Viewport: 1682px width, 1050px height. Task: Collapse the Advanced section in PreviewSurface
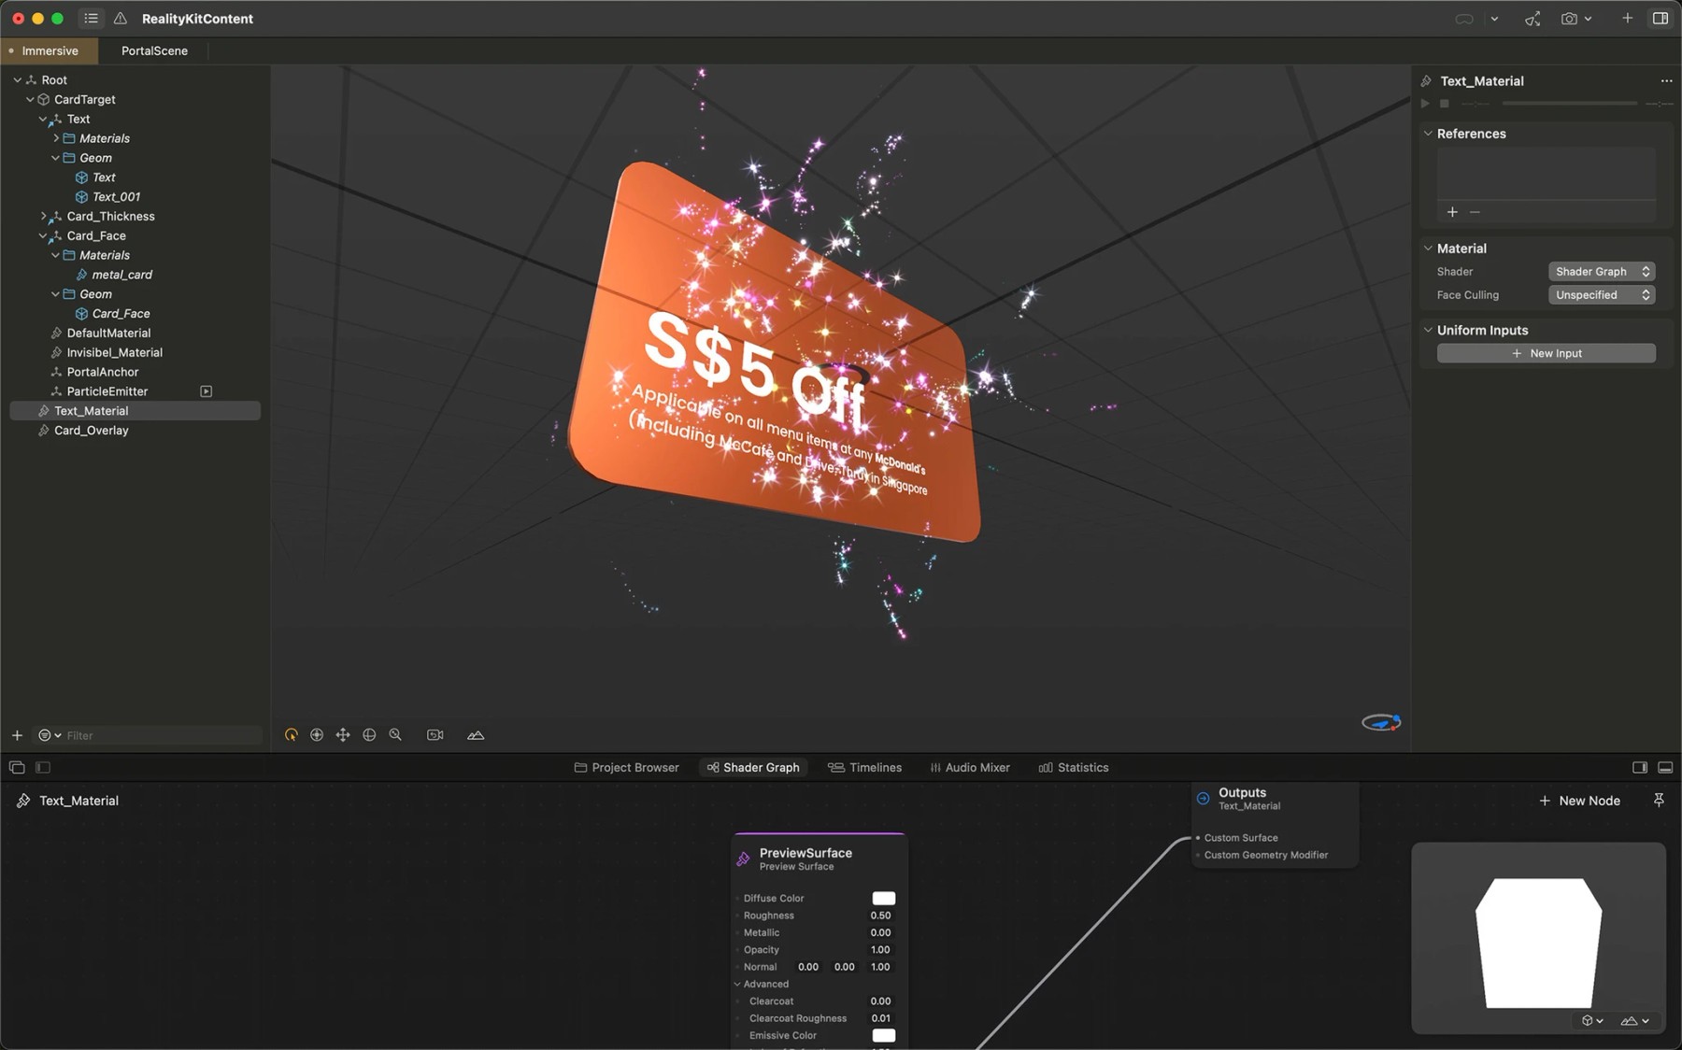737,985
